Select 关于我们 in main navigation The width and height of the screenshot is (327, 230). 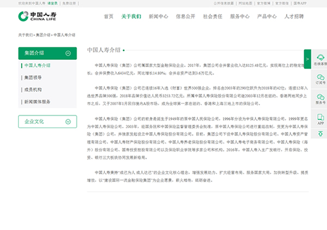pyautogui.click(x=131, y=16)
